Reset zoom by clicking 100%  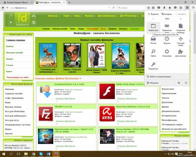[x=167, y=19]
